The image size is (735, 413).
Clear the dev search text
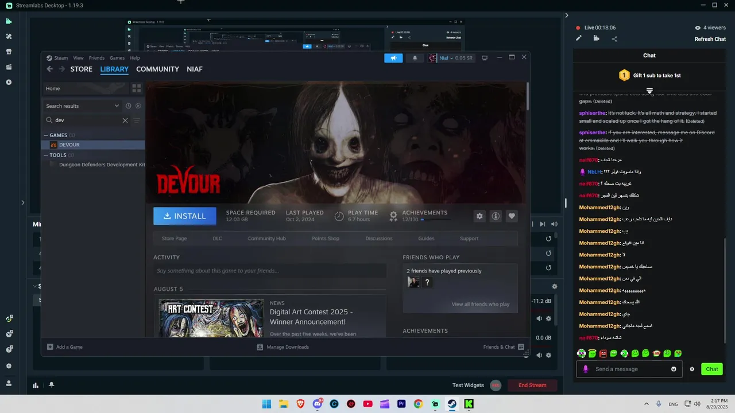[x=125, y=120]
